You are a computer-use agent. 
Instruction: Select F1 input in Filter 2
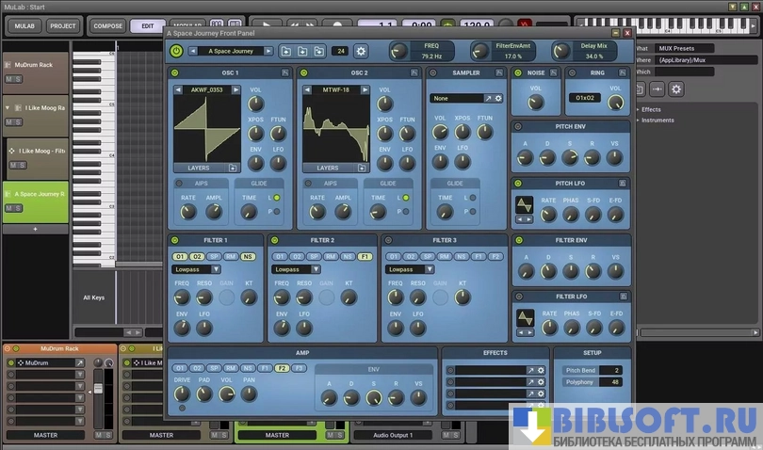pyautogui.click(x=365, y=256)
